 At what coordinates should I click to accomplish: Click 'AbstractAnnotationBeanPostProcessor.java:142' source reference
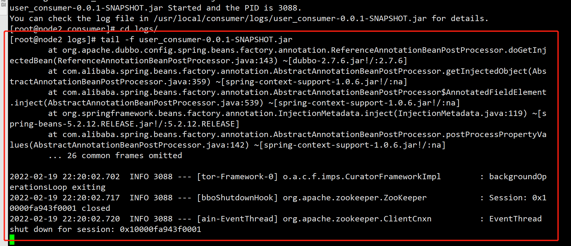coord(139,145)
